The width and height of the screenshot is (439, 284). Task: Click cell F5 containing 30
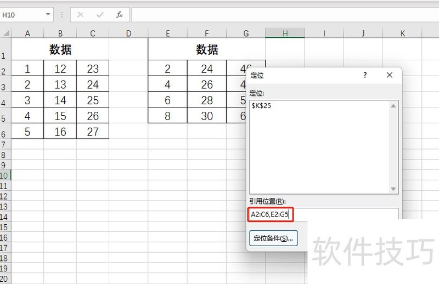click(x=207, y=116)
